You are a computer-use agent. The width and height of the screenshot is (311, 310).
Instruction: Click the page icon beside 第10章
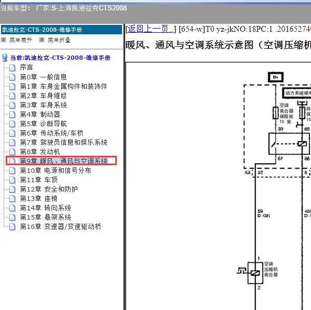[x=12, y=171]
